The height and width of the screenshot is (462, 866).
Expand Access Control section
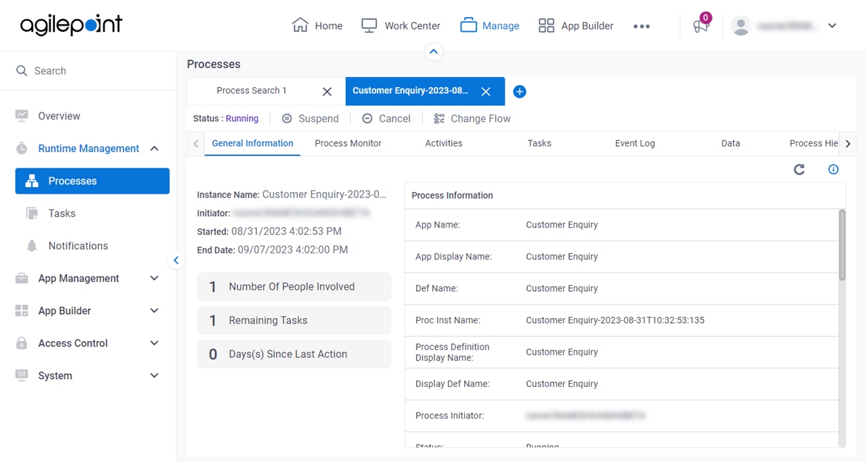[154, 343]
